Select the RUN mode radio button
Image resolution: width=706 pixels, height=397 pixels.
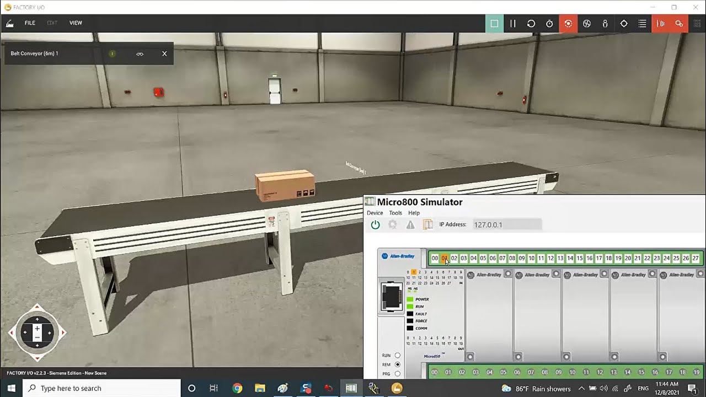[x=398, y=356]
